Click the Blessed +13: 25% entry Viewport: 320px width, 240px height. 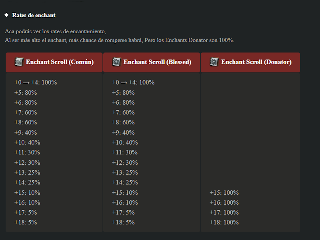coord(125,173)
